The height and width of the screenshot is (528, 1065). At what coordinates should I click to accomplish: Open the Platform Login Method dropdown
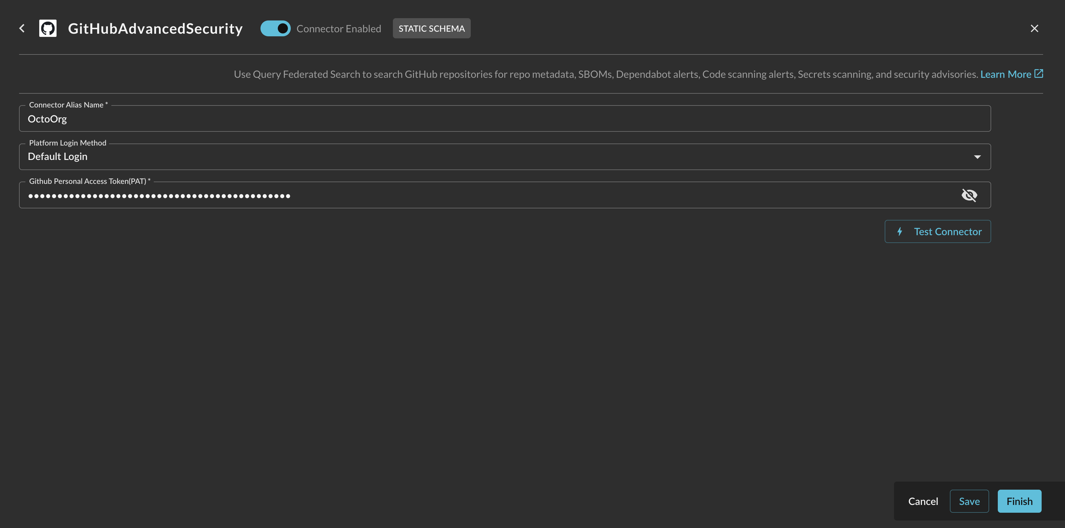pos(505,156)
